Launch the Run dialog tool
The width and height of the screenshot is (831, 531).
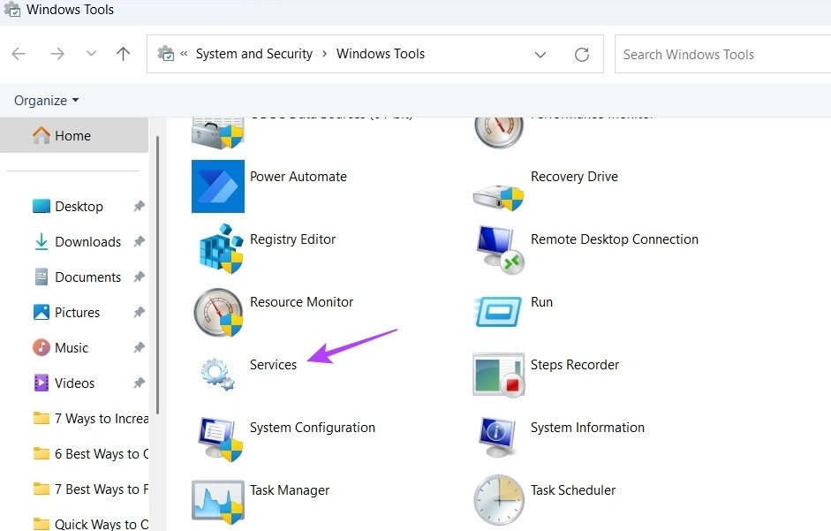click(541, 301)
